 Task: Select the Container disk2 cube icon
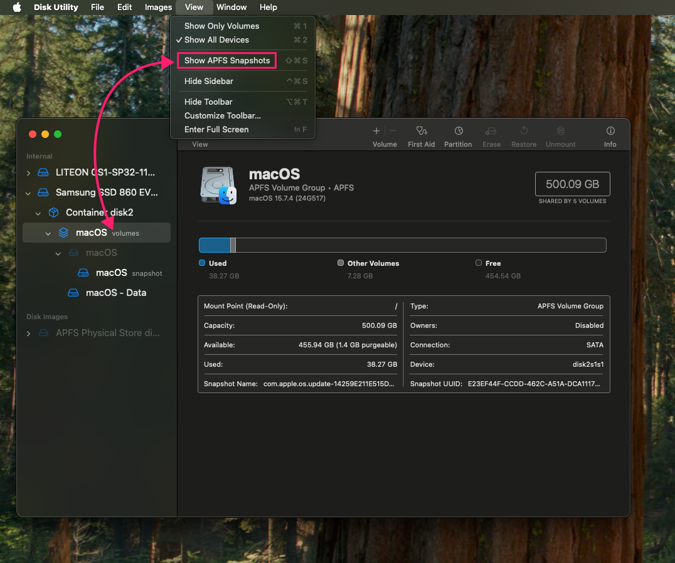53,213
